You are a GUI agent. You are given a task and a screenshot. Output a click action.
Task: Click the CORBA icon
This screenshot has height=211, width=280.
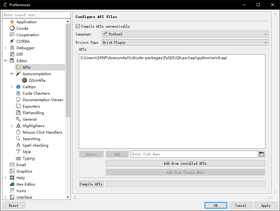12,41
